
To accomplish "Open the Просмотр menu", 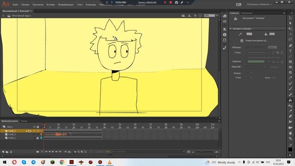I will tap(38, 5).
